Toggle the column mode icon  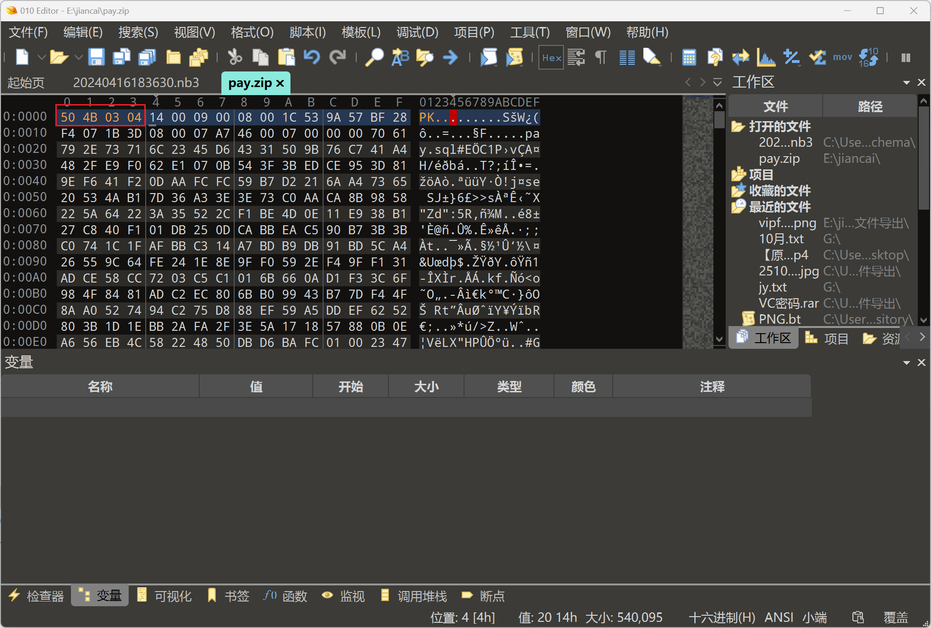[x=627, y=57]
